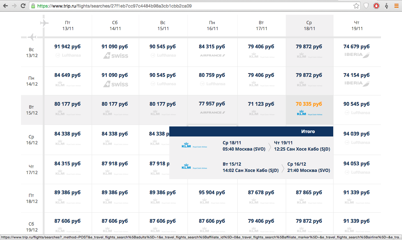
Task: Select the Вс 15/11 departure column header
Action: pyautogui.click(x=163, y=25)
